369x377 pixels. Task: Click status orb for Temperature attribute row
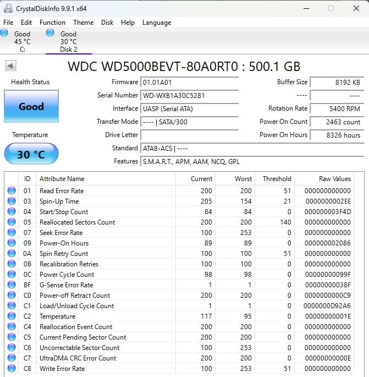pyautogui.click(x=12, y=316)
